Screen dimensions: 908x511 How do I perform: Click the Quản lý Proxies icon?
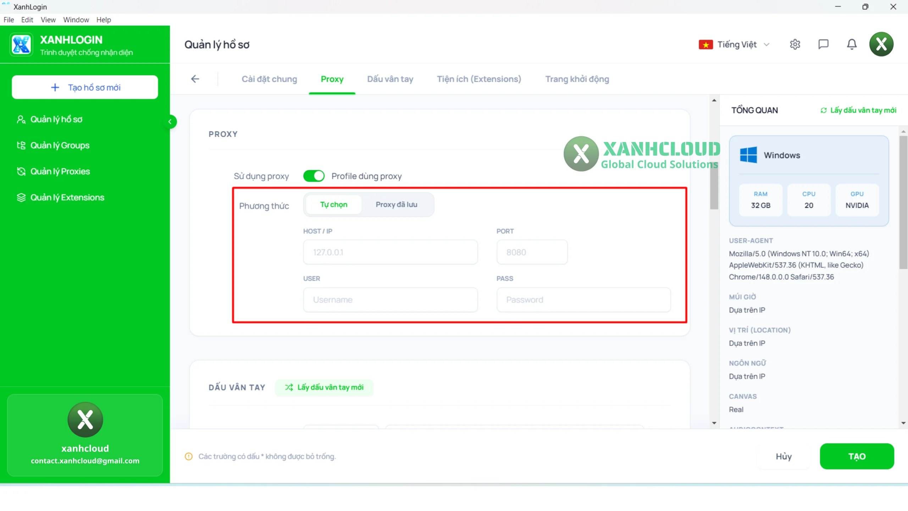pos(21,171)
